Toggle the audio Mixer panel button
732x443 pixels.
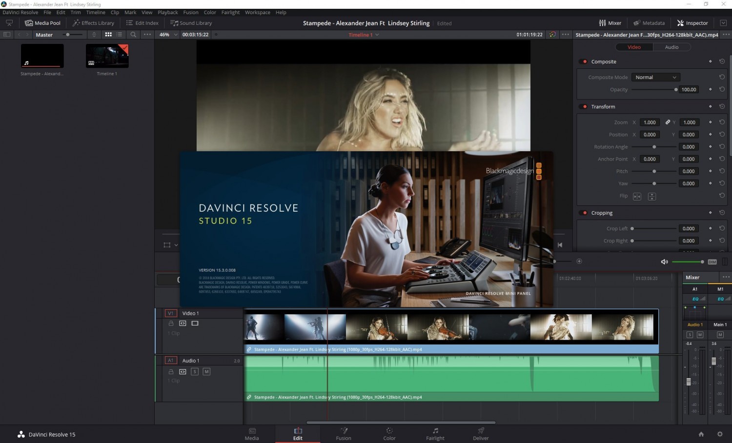point(610,23)
